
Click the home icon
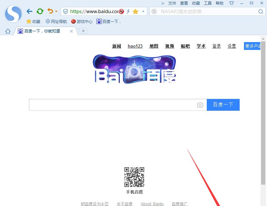7,31
